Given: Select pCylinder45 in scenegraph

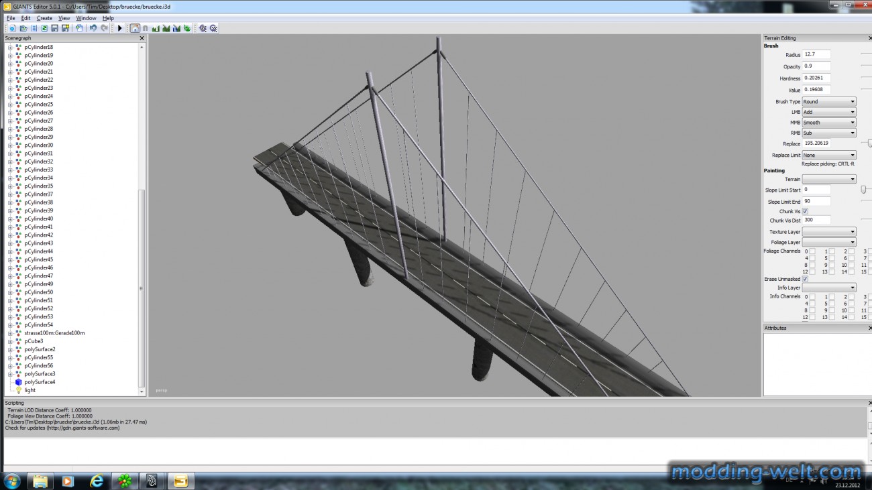Looking at the screenshot, I should [x=39, y=259].
